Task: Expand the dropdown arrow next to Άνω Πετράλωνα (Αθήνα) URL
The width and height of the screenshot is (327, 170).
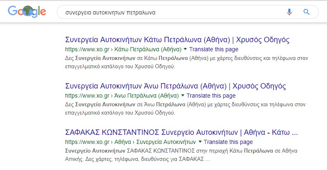Action: point(183,96)
